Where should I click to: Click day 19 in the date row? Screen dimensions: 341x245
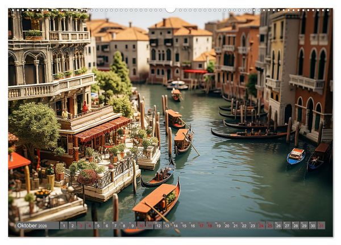218,226
